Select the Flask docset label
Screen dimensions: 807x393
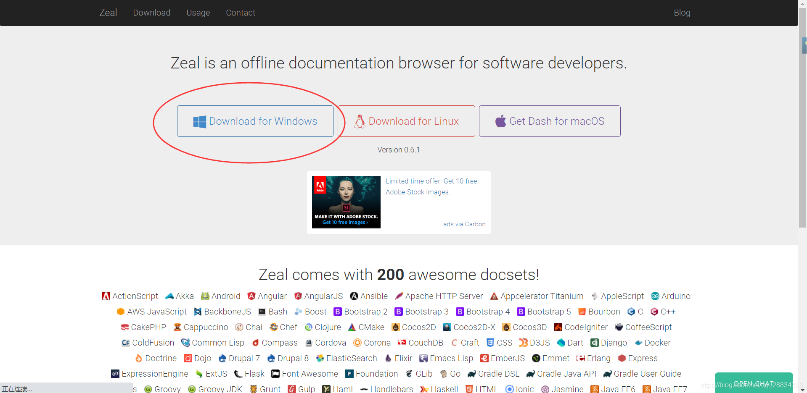(x=254, y=374)
